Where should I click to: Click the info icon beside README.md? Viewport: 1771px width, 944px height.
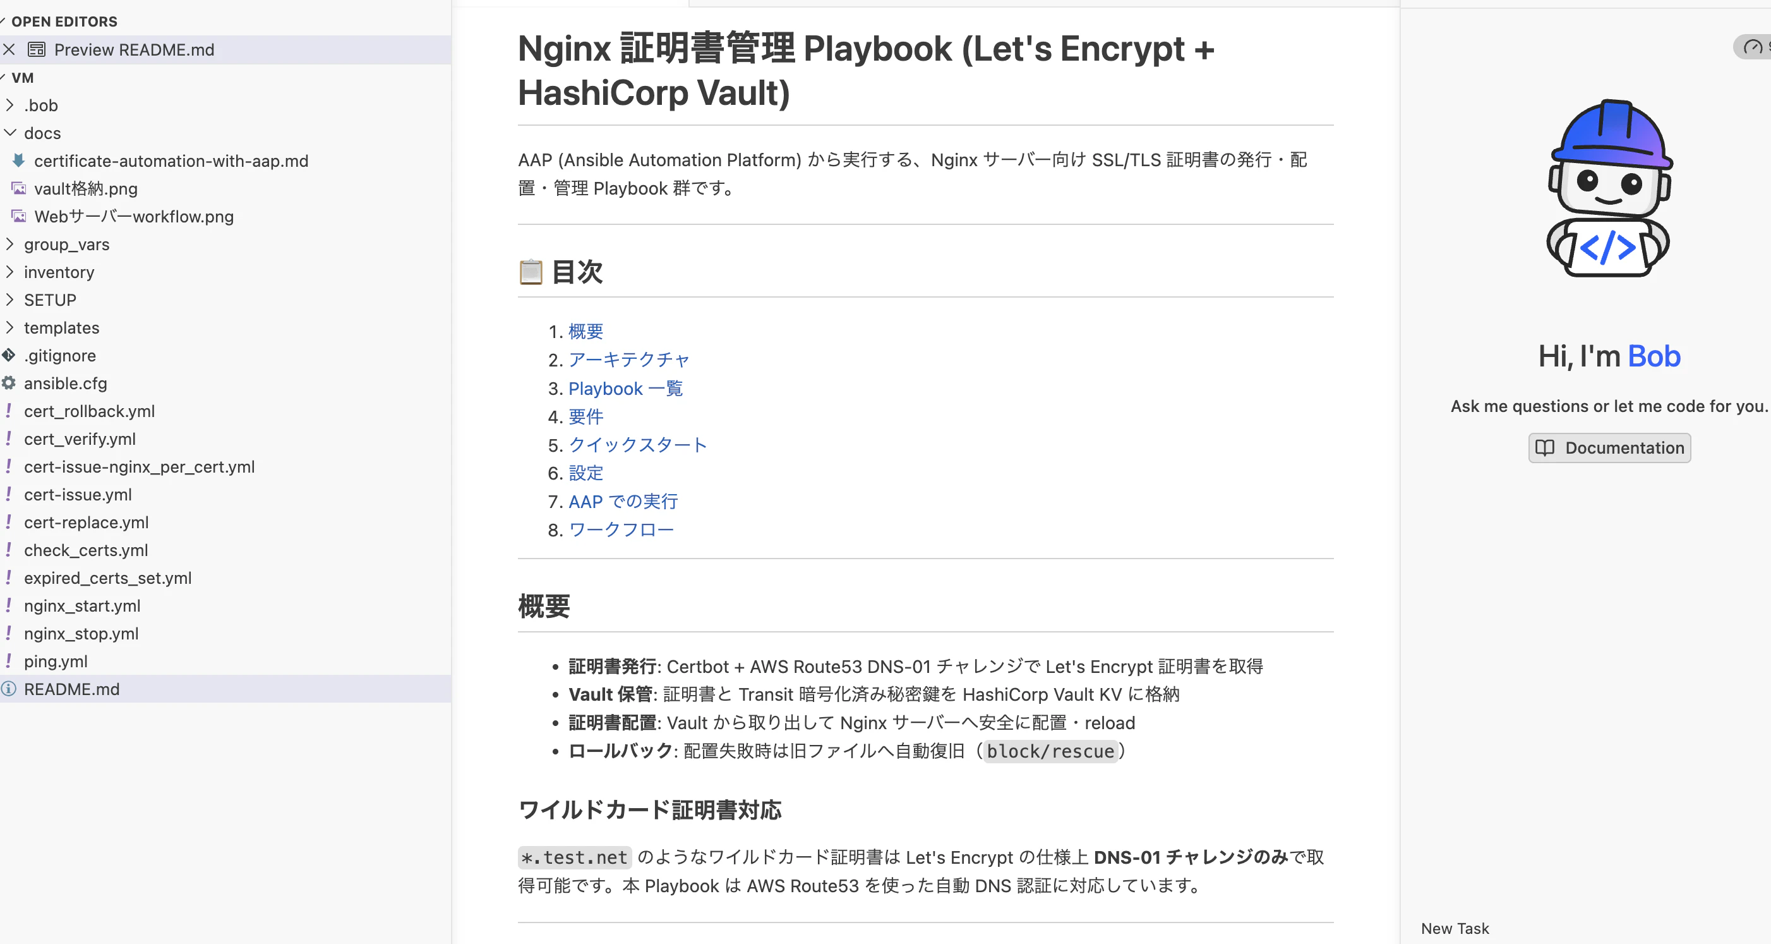point(8,689)
